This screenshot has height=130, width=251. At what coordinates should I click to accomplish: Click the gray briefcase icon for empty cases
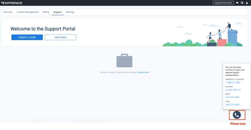125,60
